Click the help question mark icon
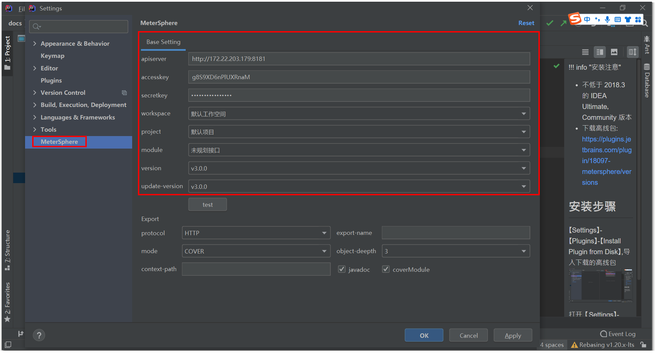 pos(39,335)
